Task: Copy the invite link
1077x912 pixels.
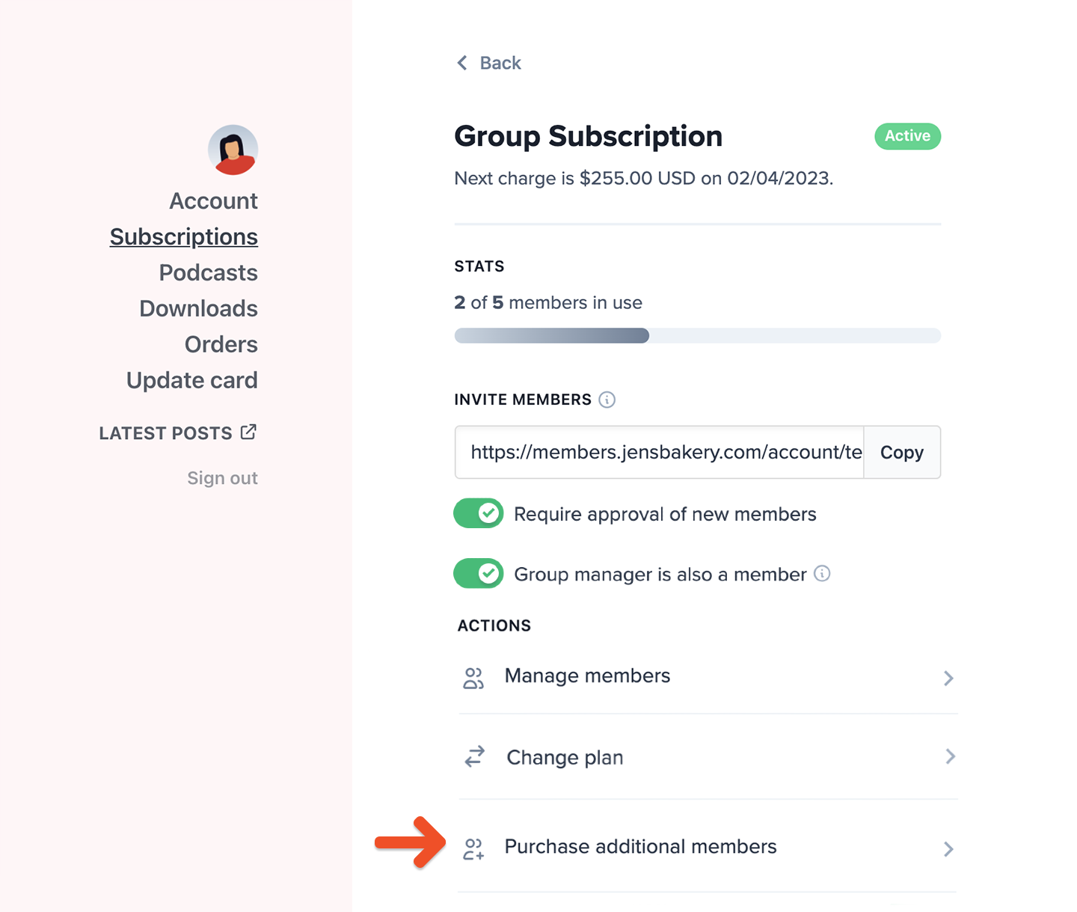Action: (x=902, y=453)
